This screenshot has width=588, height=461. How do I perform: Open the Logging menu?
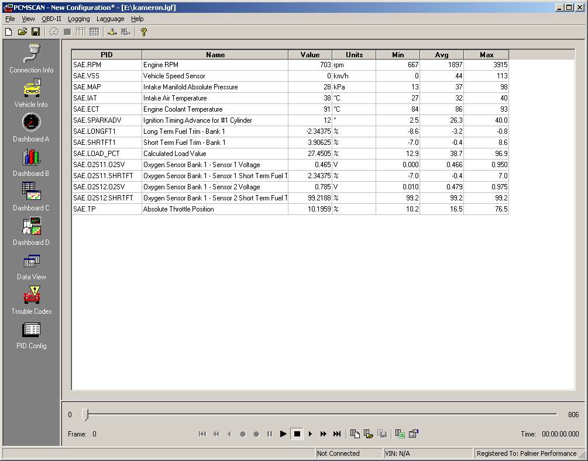79,19
